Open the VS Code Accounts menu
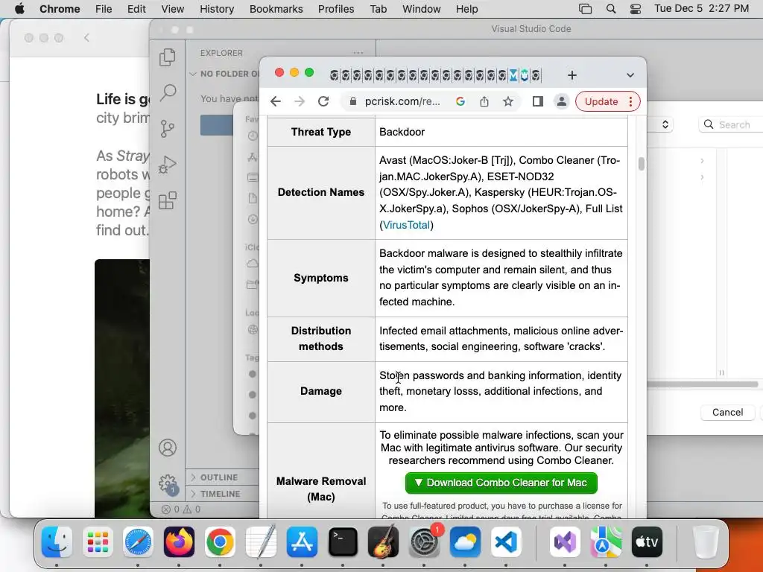Viewport: 763px width, 572px height. [168, 448]
